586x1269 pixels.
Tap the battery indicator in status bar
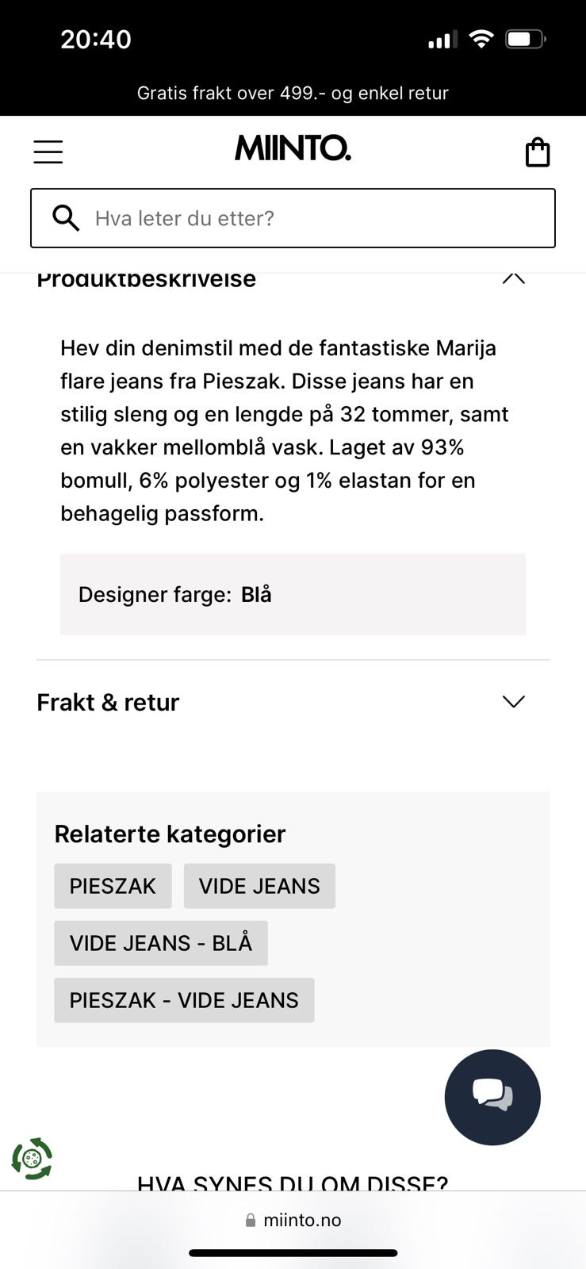[526, 39]
